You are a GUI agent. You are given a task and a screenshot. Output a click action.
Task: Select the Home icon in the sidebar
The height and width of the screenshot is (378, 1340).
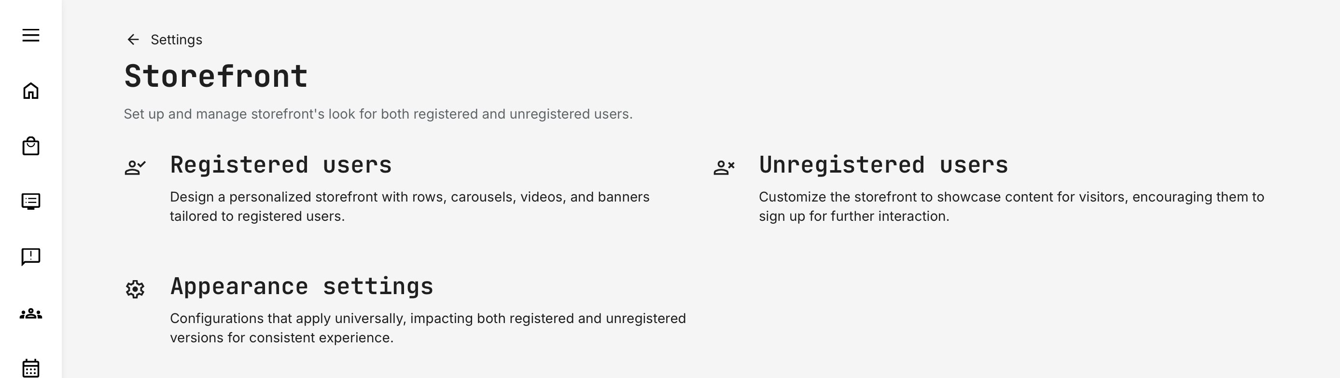tap(31, 91)
